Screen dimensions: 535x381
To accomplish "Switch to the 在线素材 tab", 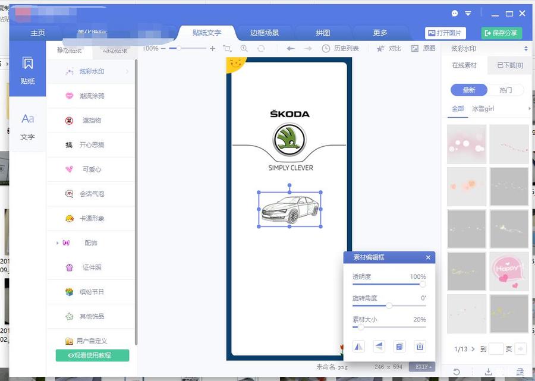I will click(464, 65).
